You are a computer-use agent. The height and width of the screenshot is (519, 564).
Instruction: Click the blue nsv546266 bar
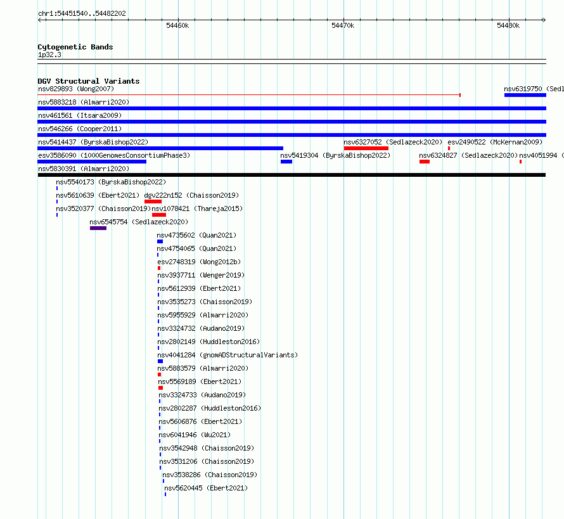coord(292,135)
